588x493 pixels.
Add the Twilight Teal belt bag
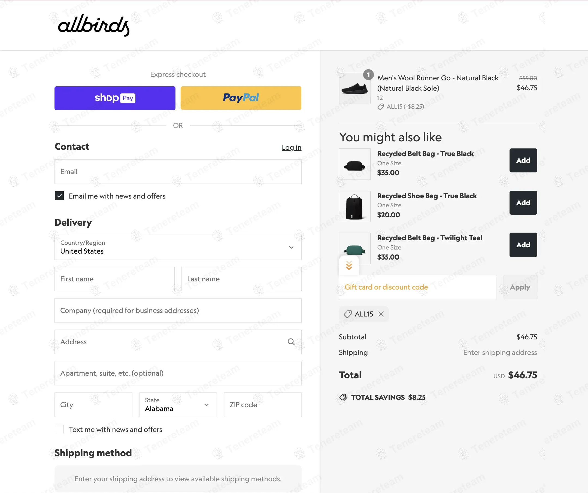tap(523, 245)
